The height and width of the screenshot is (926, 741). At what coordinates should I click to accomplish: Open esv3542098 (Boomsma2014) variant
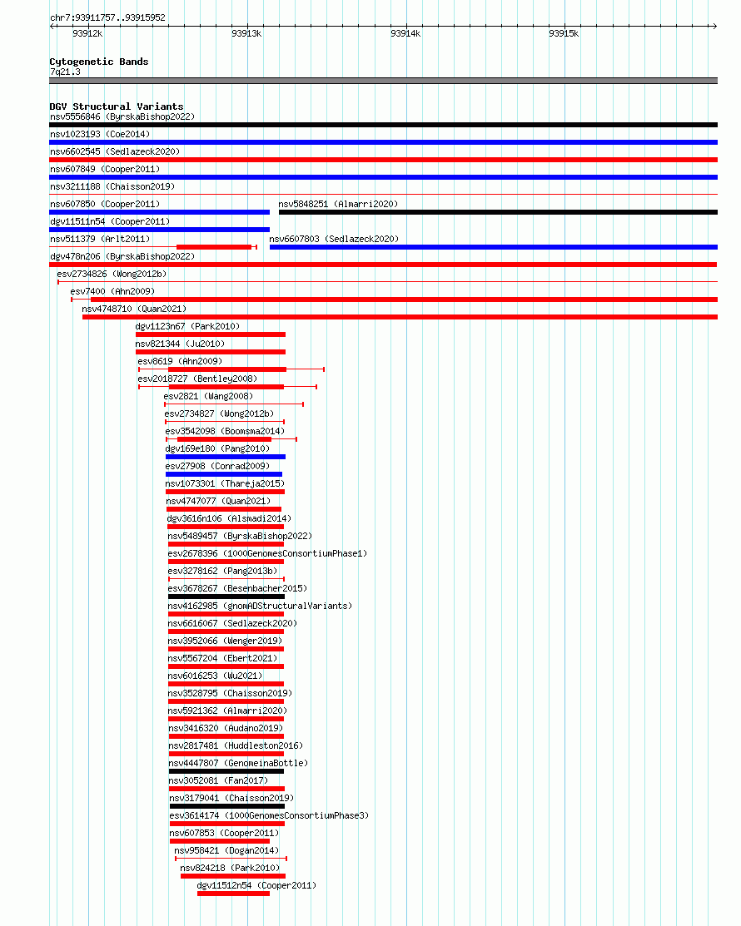(x=231, y=439)
